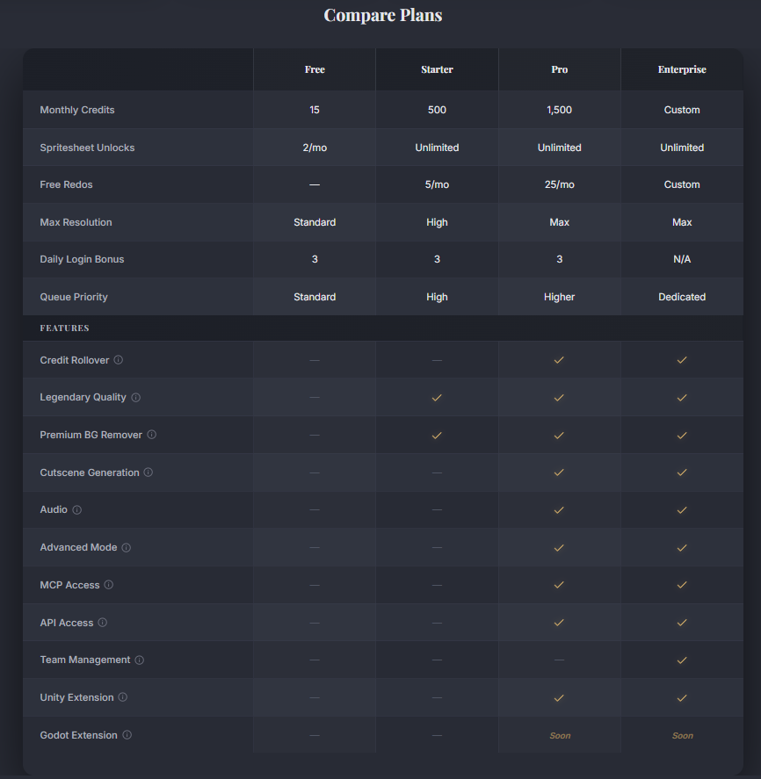Click Enterprise checkmark in Audio row

click(x=682, y=509)
